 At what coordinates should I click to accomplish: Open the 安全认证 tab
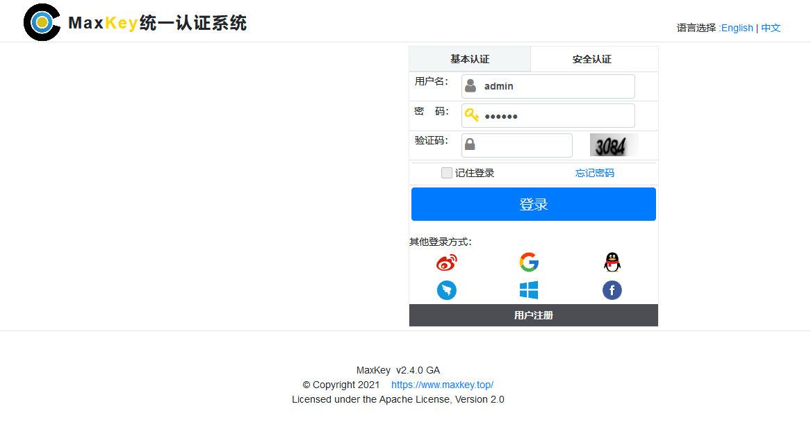(x=592, y=59)
